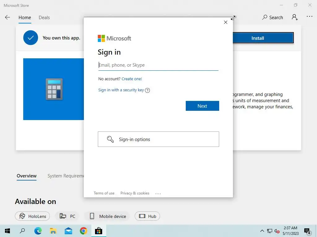Click the "Sign in" heading
Image resolution: width=317 pixels, height=237 pixels.
pos(109,52)
